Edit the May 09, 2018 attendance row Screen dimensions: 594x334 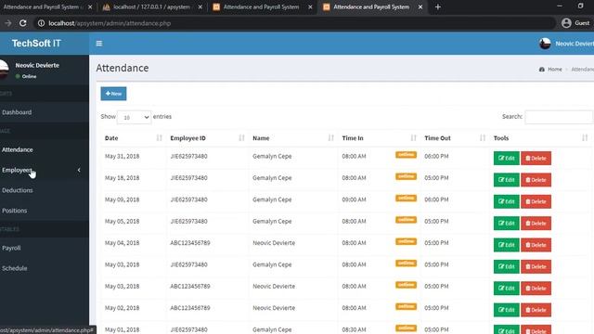pyautogui.click(x=506, y=201)
